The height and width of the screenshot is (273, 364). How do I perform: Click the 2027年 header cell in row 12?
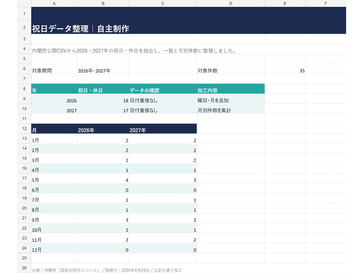tap(163, 129)
